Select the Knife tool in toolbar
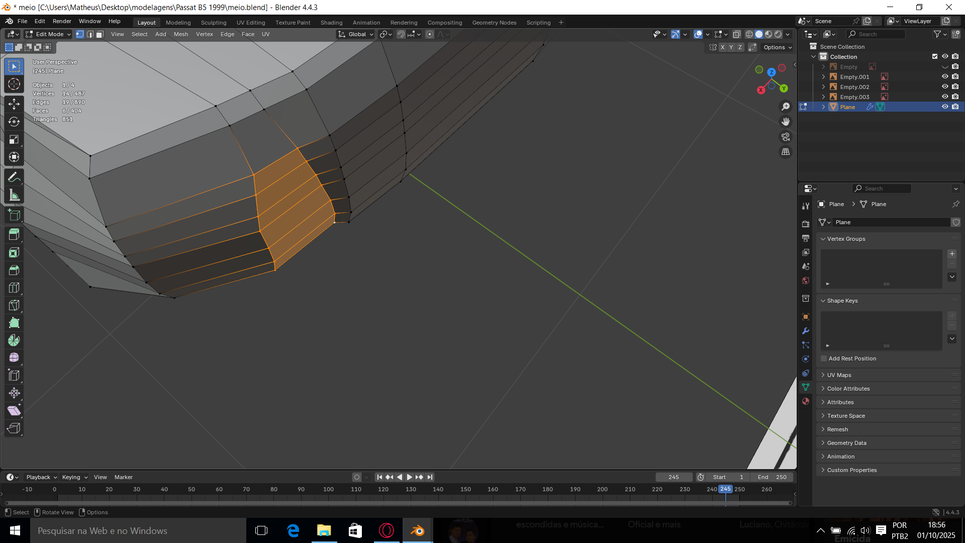This screenshot has width=965, height=543. pos(14,305)
